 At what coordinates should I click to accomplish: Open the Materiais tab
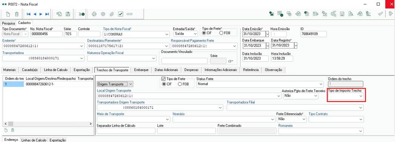9,70
